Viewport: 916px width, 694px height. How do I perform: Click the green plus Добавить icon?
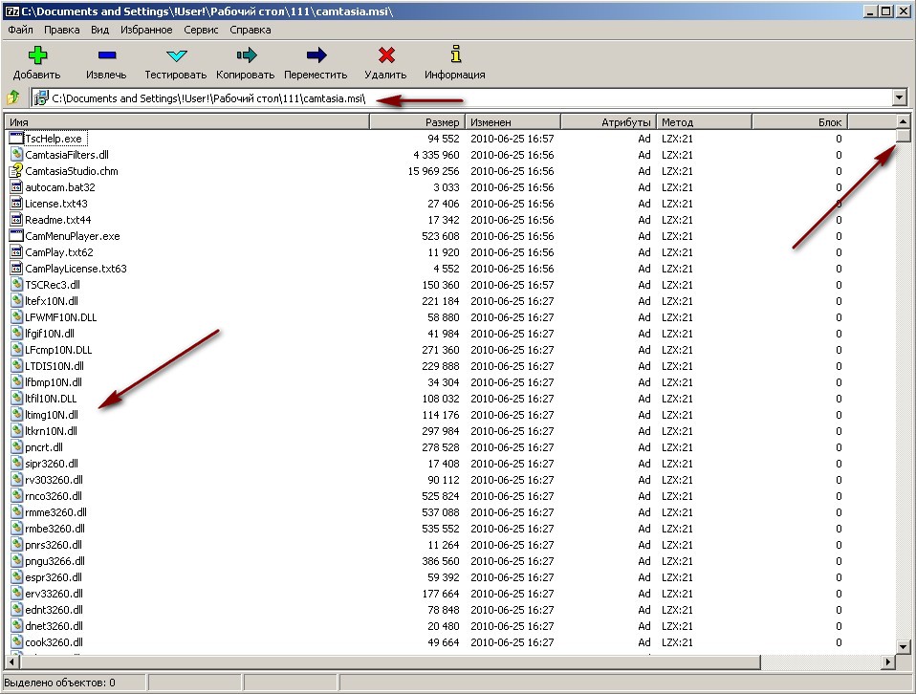(37, 54)
